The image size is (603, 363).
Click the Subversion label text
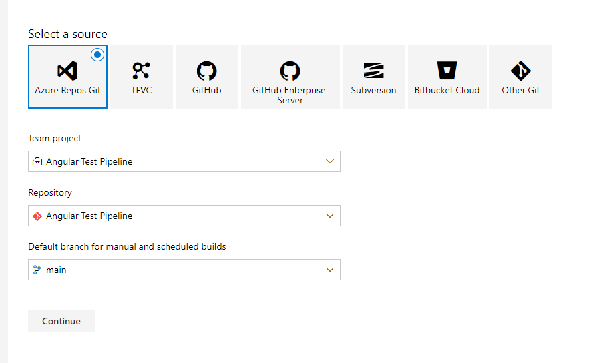click(x=373, y=90)
